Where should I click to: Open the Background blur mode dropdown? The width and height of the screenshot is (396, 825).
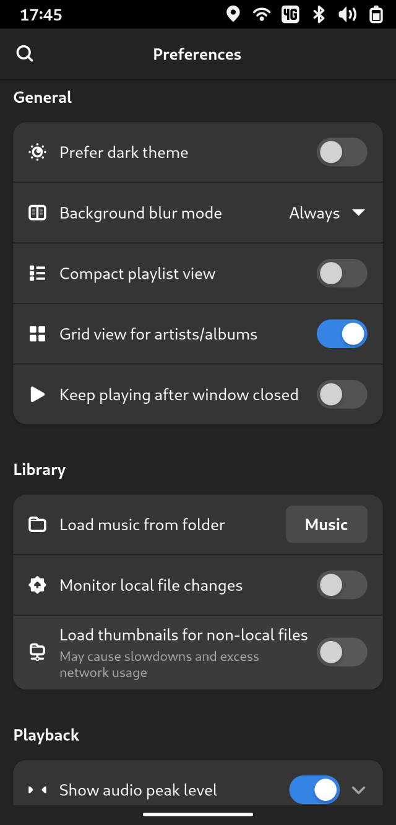pyautogui.click(x=327, y=213)
